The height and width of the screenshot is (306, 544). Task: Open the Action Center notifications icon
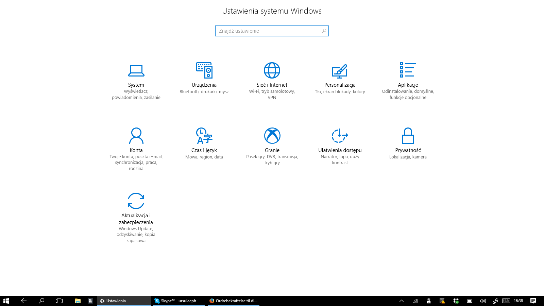tap(533, 301)
